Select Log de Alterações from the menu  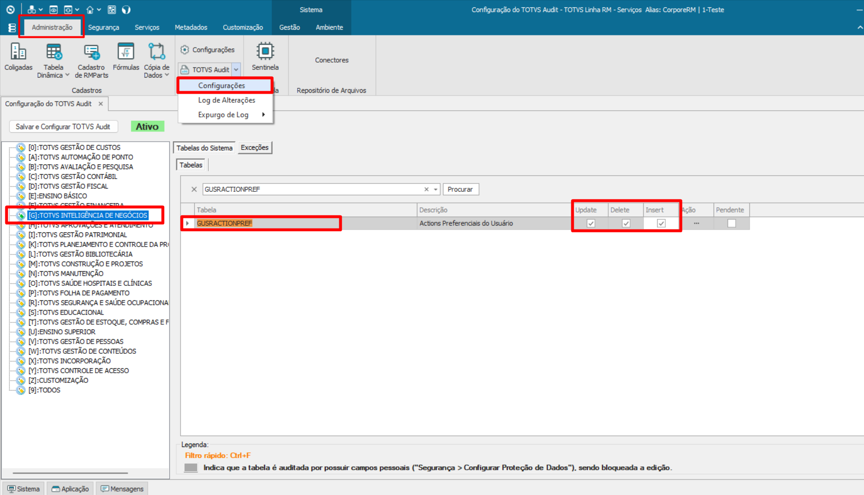pos(226,100)
